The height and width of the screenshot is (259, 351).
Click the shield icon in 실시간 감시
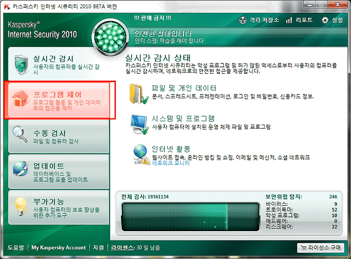point(21,65)
